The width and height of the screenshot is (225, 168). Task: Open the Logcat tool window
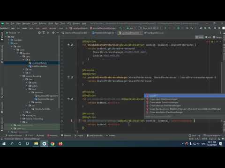[x=79, y=136]
